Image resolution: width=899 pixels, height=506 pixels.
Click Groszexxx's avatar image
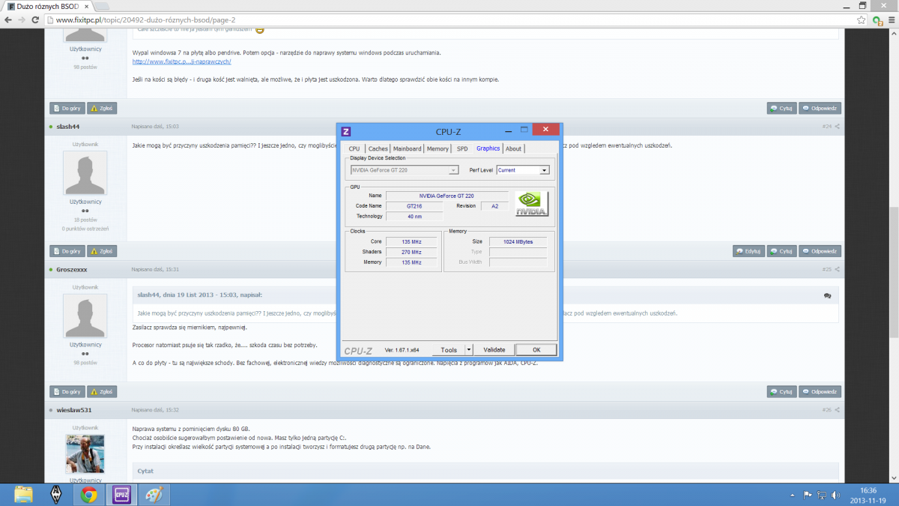(x=85, y=316)
